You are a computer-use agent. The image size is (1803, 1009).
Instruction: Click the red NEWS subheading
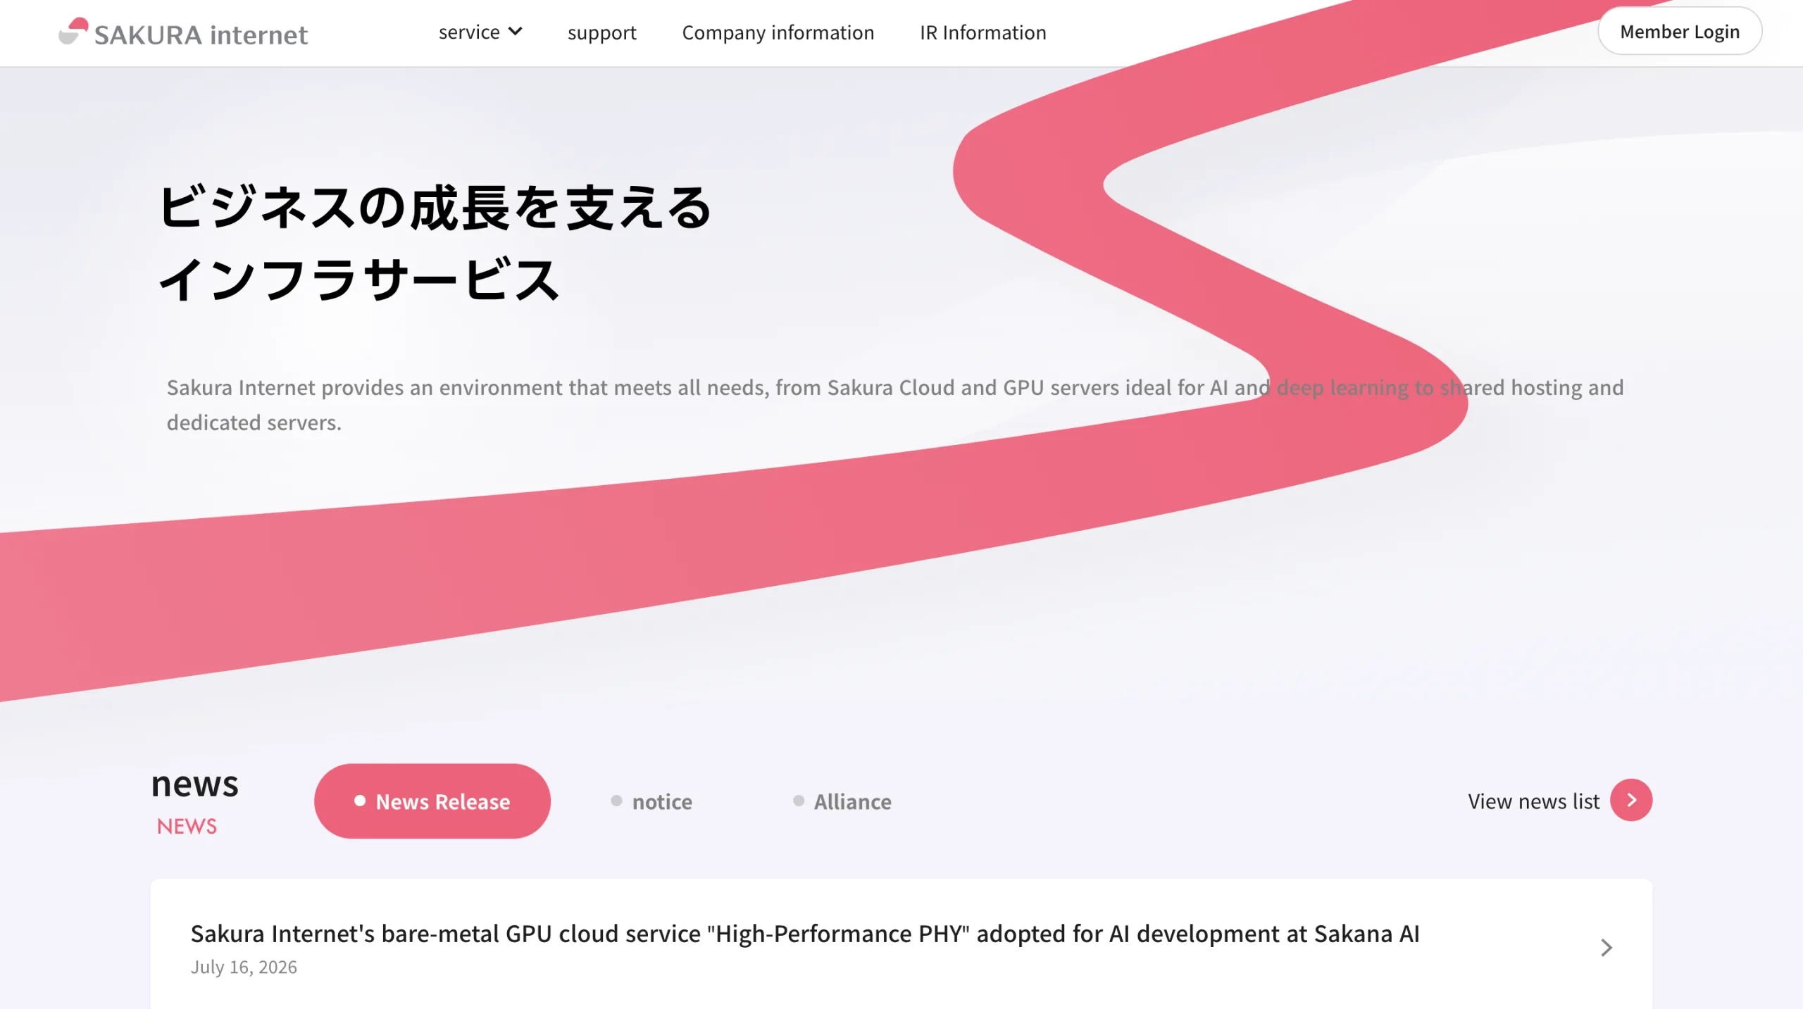[x=187, y=827]
